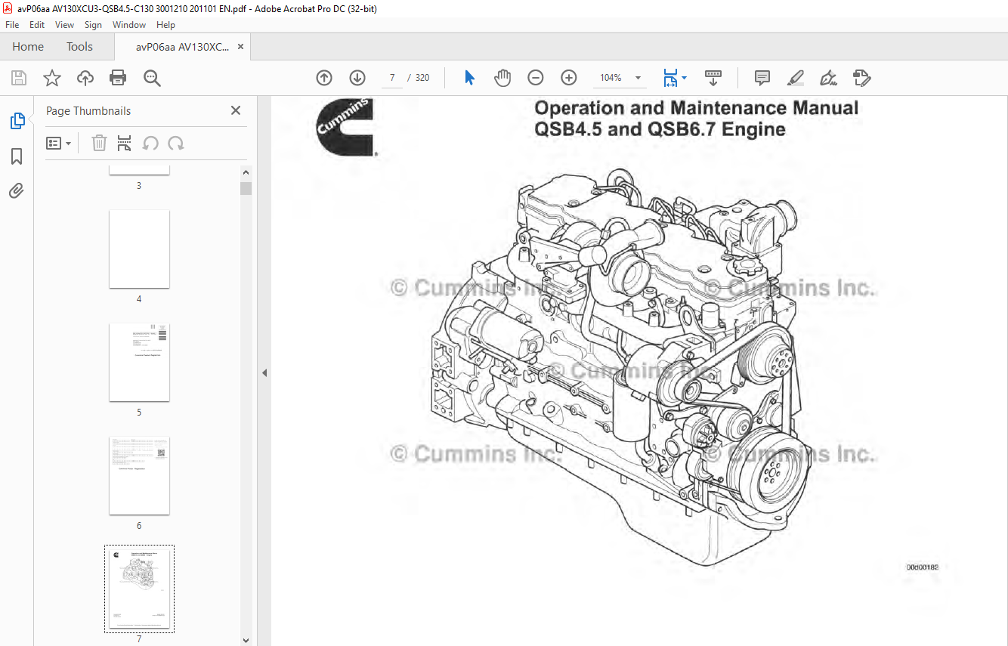
Task: Click the 'QSB4.5 and QSB6.7 Engine' text
Action: (x=660, y=129)
